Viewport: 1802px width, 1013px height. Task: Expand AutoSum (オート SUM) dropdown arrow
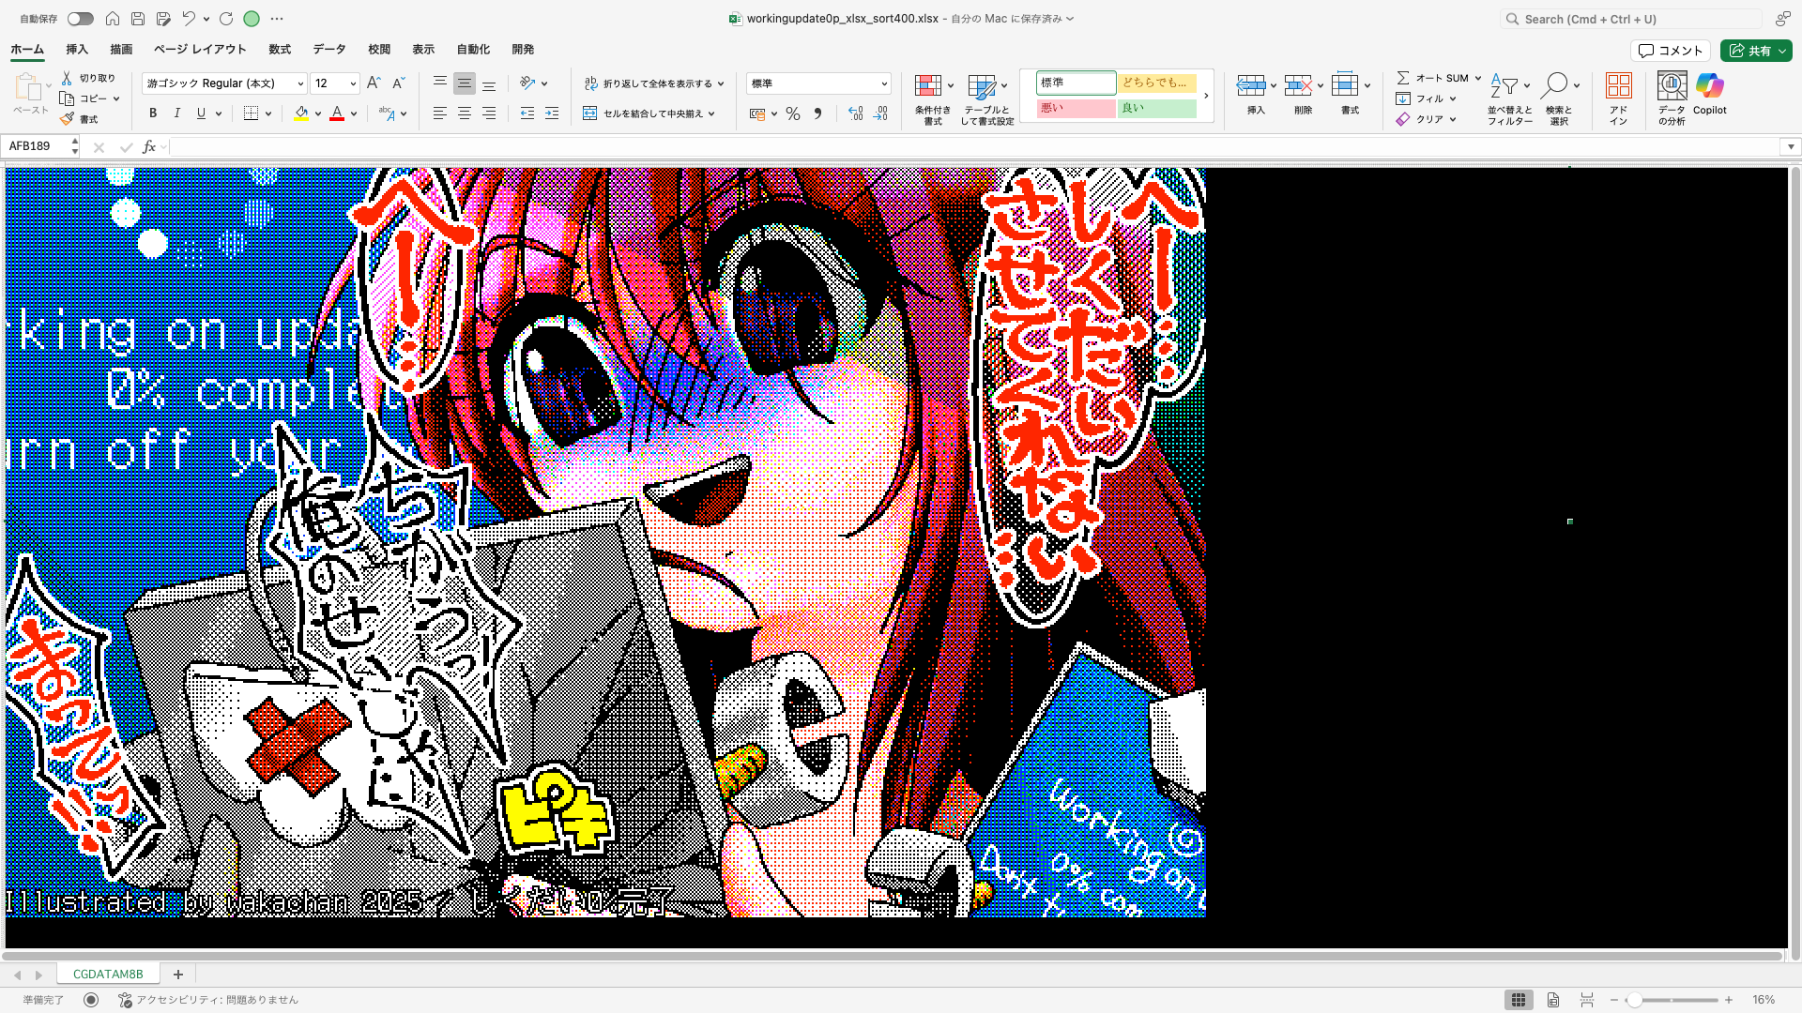pyautogui.click(x=1477, y=78)
